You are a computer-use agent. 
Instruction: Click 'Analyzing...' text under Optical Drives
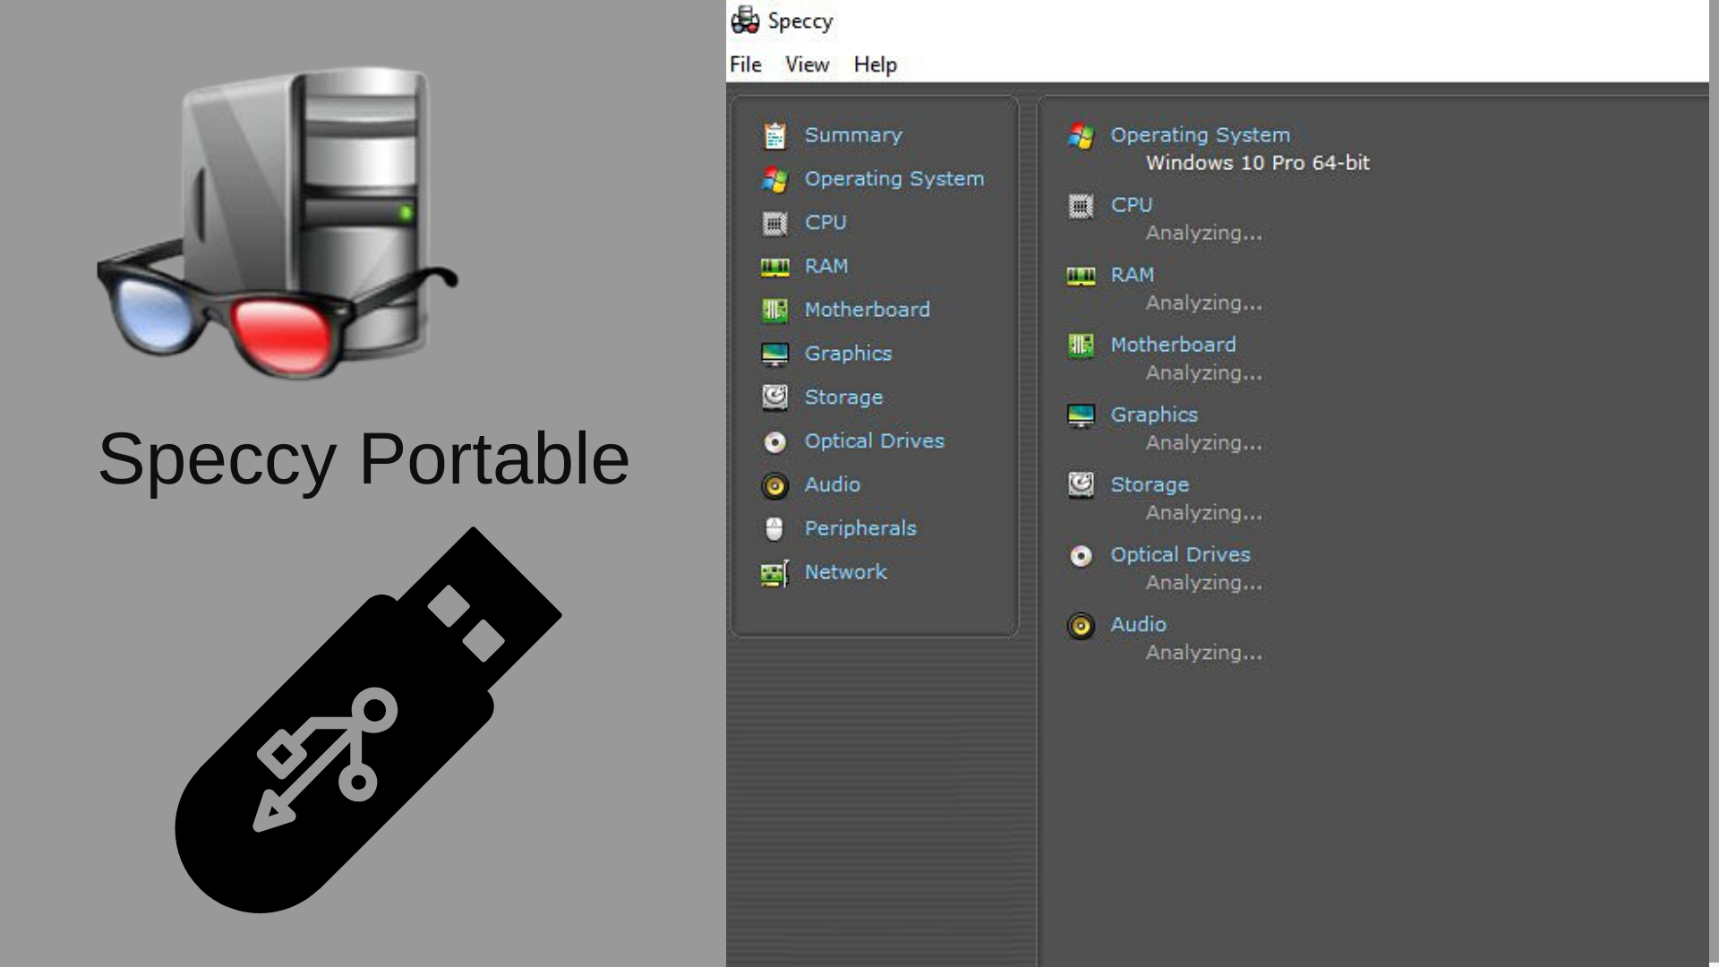[1203, 582]
